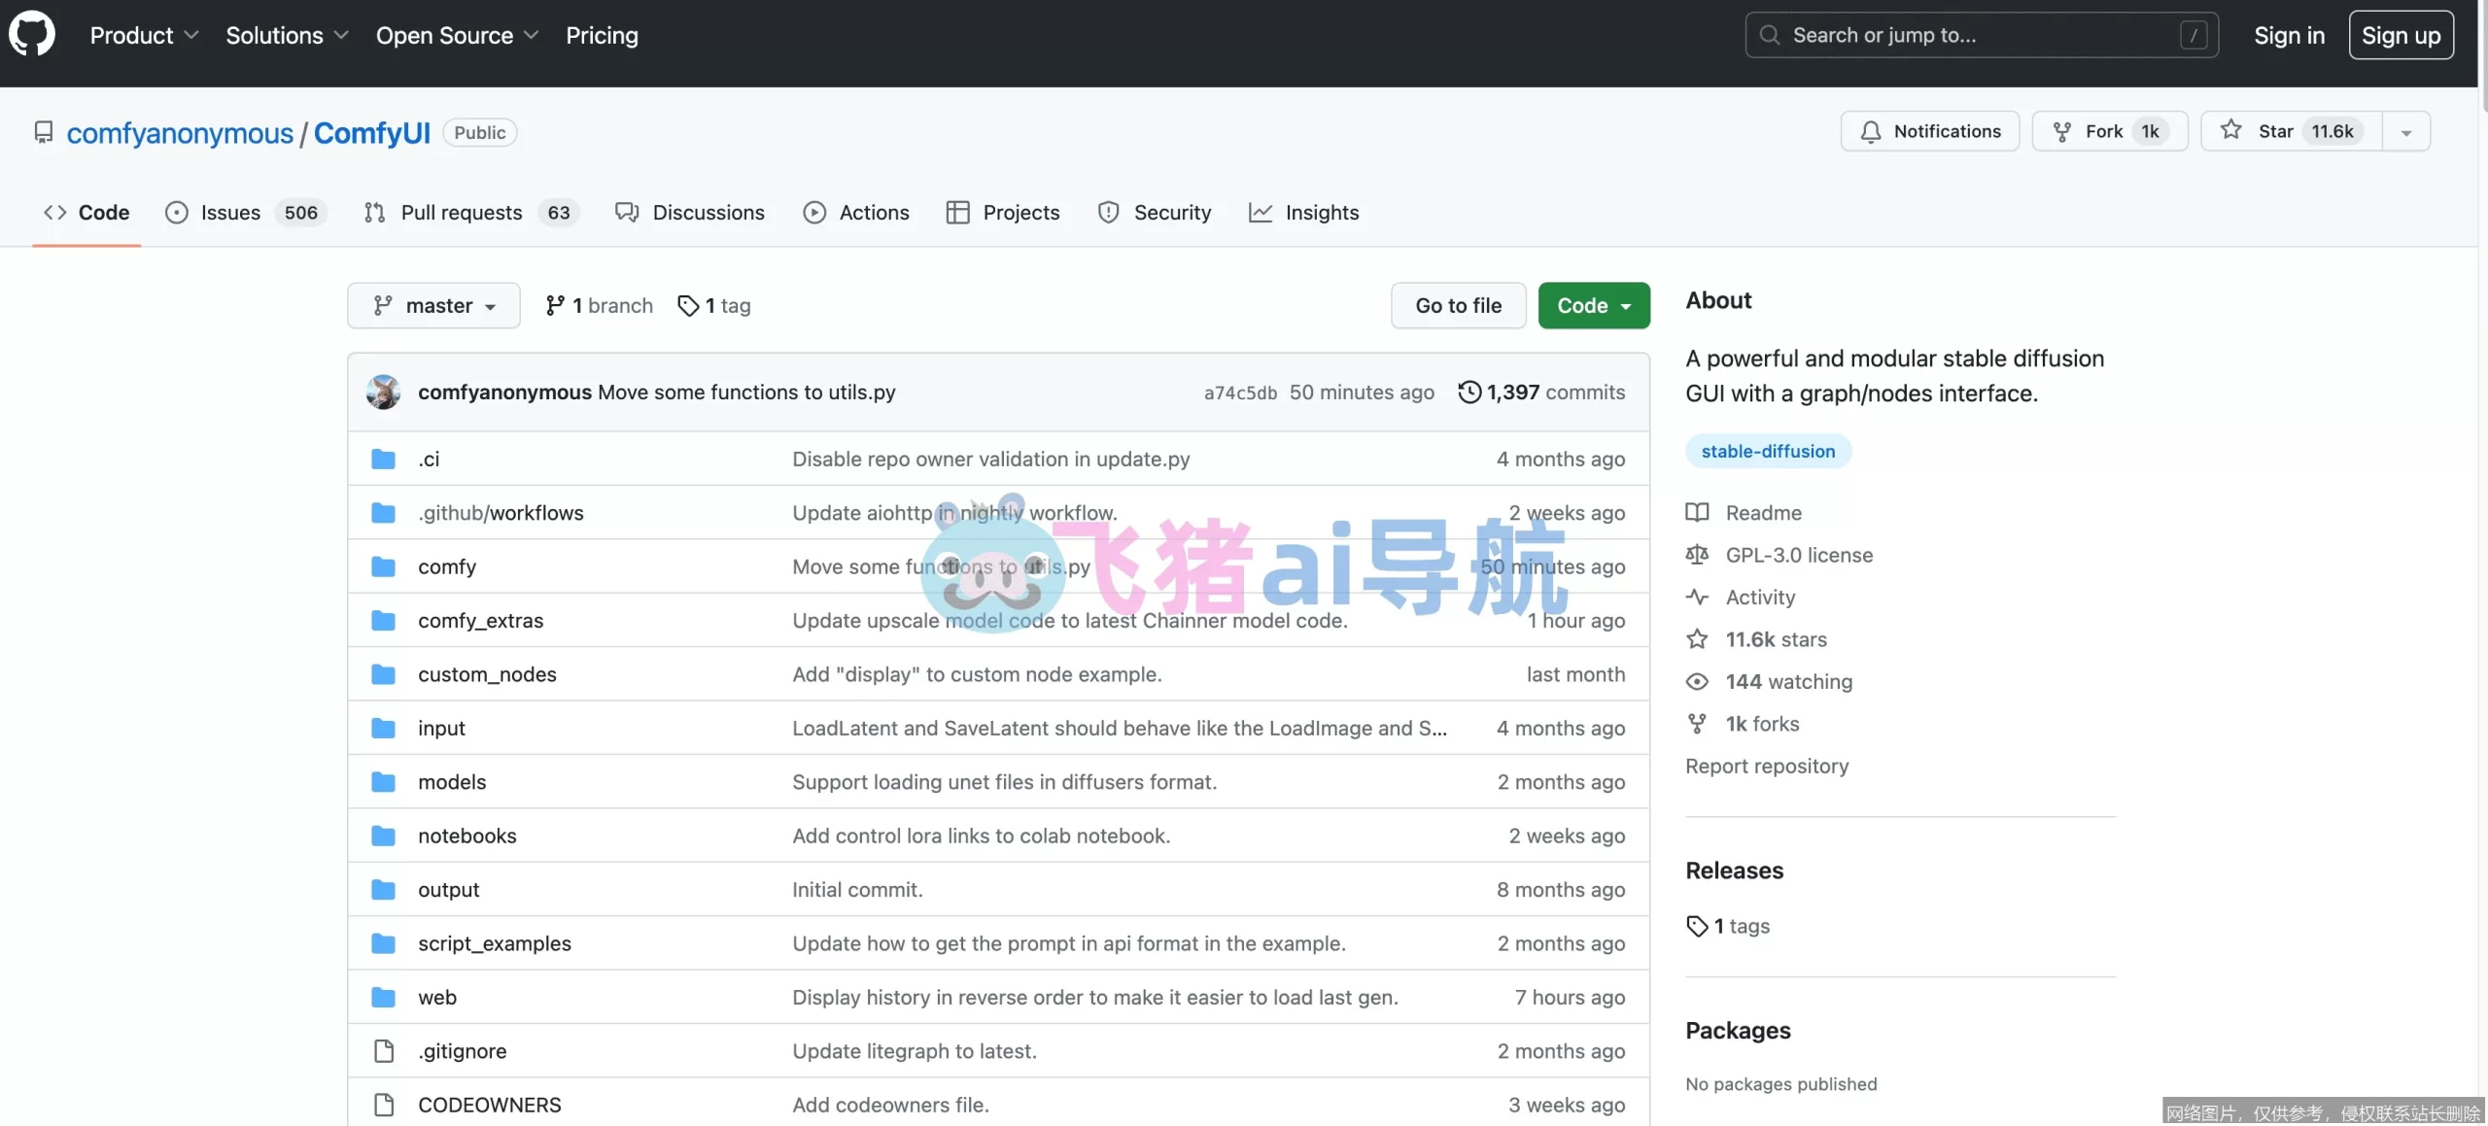Click the Readme book icon
Screen dimensions: 2488x1126
click(x=1696, y=512)
